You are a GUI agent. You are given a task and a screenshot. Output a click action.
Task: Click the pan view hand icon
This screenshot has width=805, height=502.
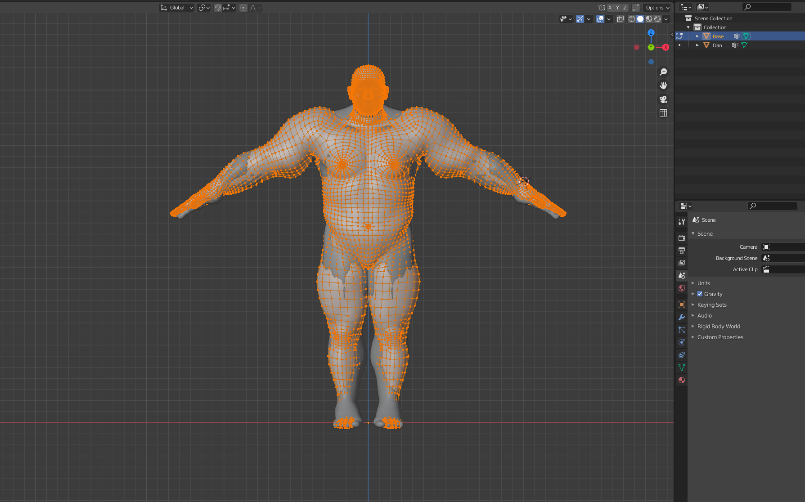663,85
